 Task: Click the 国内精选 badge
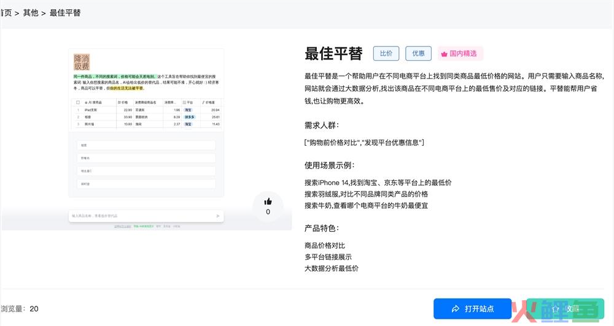pos(460,53)
